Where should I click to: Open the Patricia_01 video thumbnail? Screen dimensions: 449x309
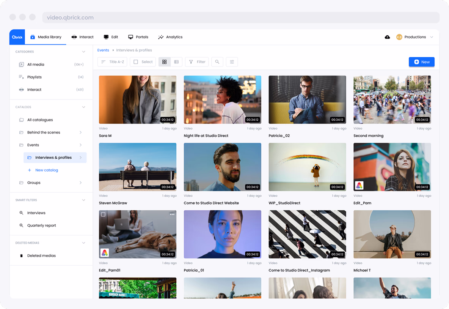222,234
